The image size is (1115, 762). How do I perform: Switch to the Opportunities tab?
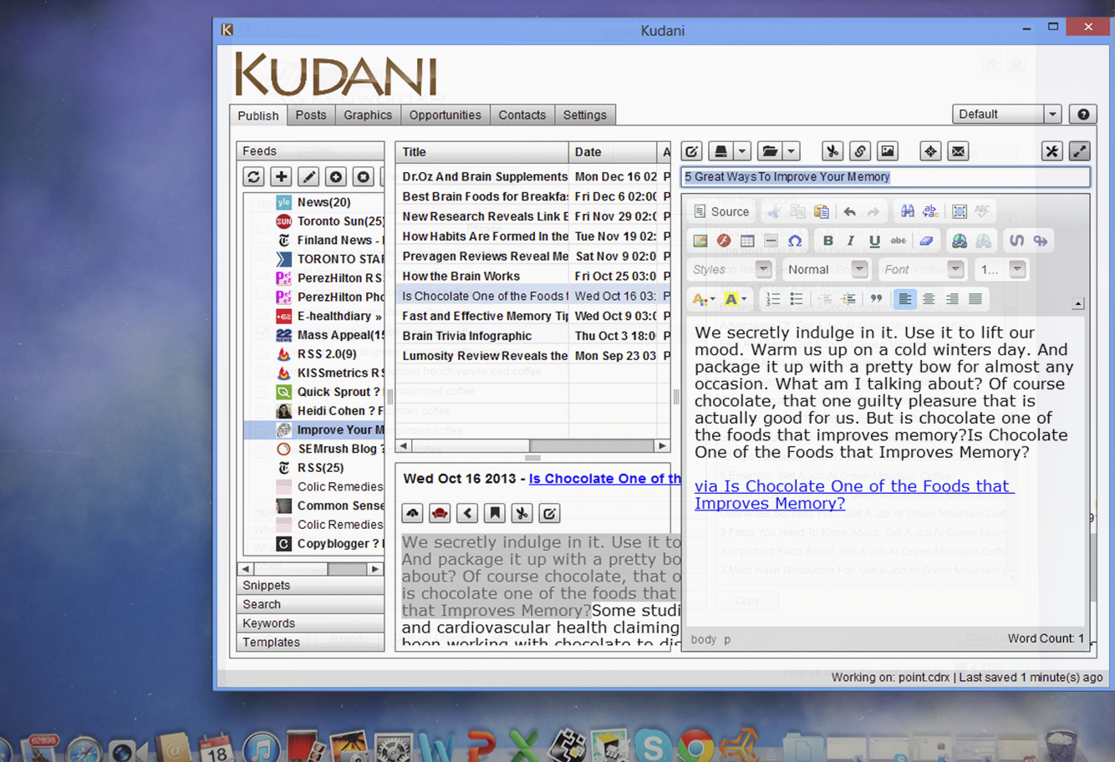[445, 114]
